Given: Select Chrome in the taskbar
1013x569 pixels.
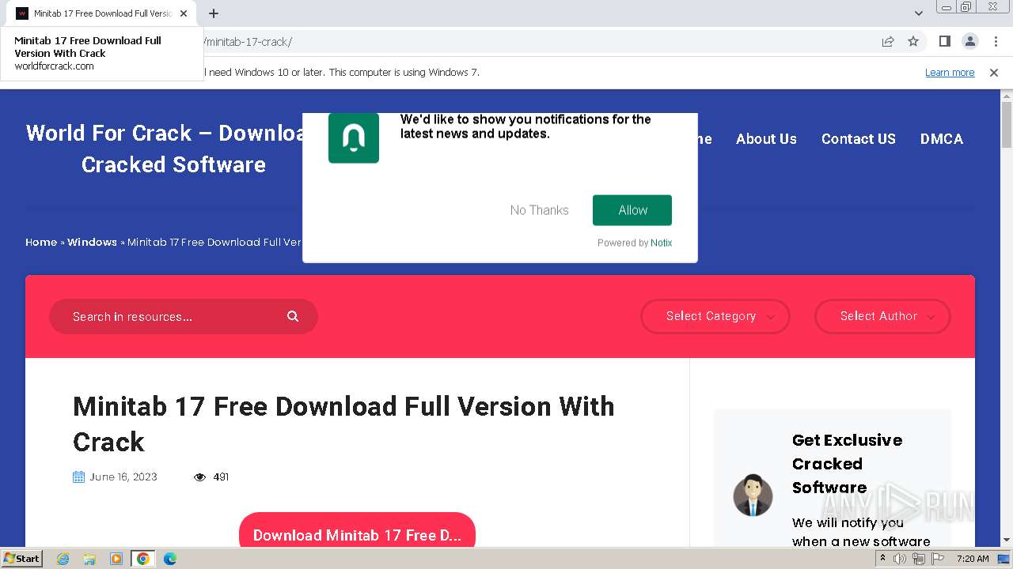Looking at the screenshot, I should coord(142,559).
